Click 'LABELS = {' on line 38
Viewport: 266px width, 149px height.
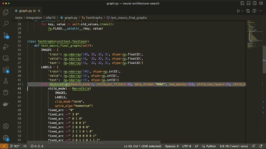coord(49,67)
